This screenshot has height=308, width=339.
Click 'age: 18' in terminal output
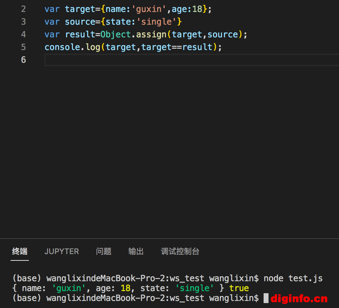click(x=113, y=288)
